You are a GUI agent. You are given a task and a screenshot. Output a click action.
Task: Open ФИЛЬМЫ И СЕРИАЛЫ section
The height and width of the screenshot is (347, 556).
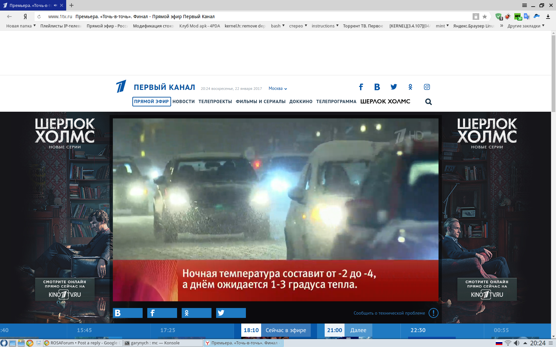pyautogui.click(x=261, y=101)
